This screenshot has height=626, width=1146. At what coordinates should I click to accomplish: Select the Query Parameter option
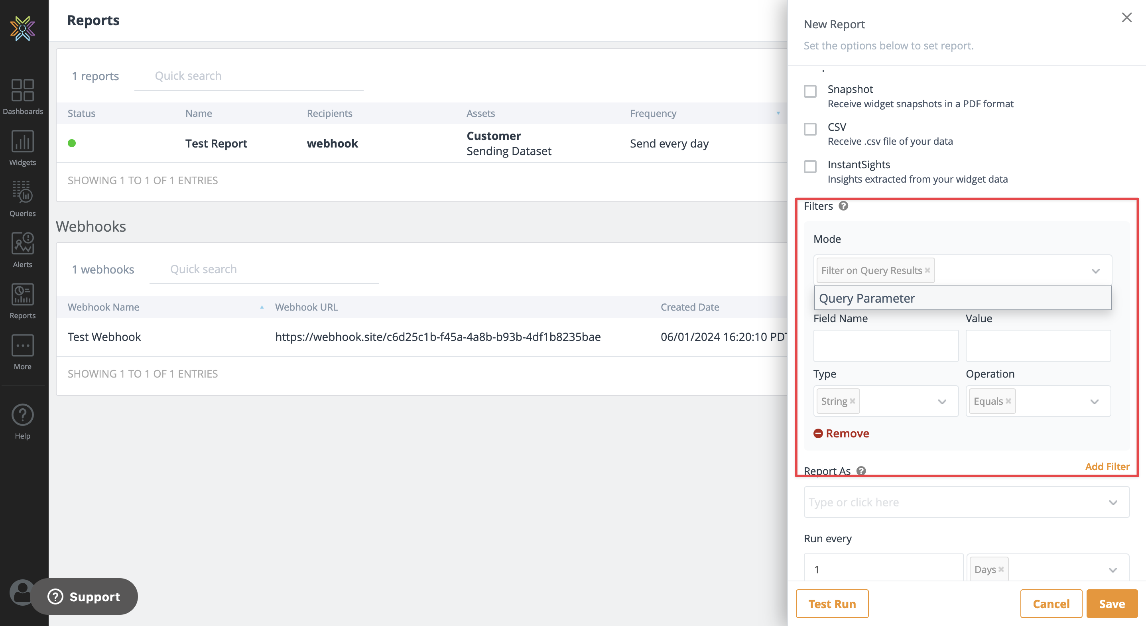click(x=962, y=298)
